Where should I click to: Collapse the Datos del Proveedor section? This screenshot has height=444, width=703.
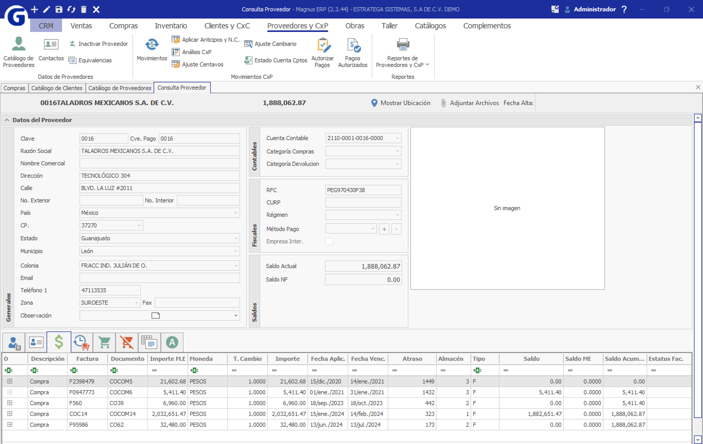(7, 120)
